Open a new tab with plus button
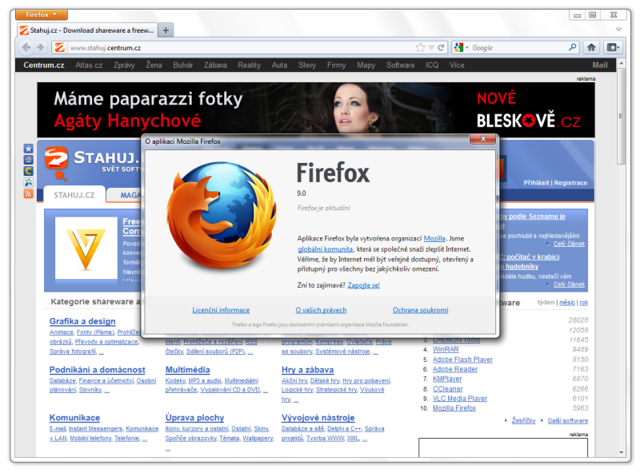The height and width of the screenshot is (473, 640). point(166,30)
